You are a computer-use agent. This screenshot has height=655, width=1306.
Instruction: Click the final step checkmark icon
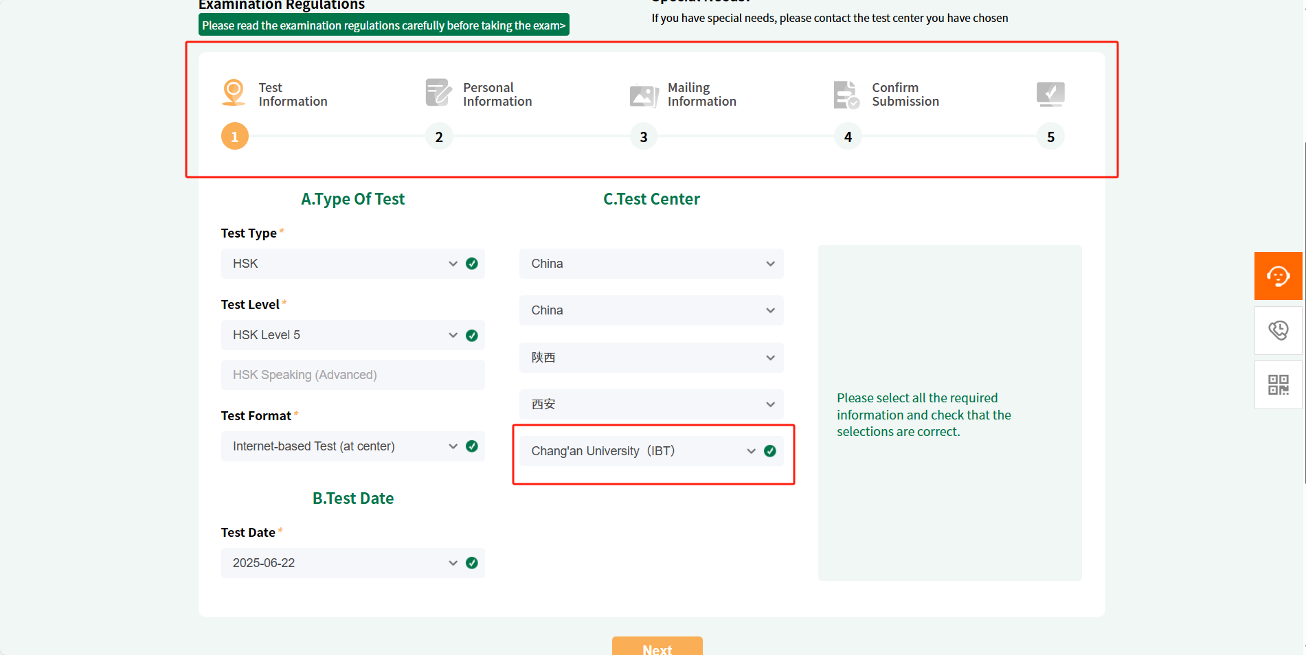(x=1050, y=93)
